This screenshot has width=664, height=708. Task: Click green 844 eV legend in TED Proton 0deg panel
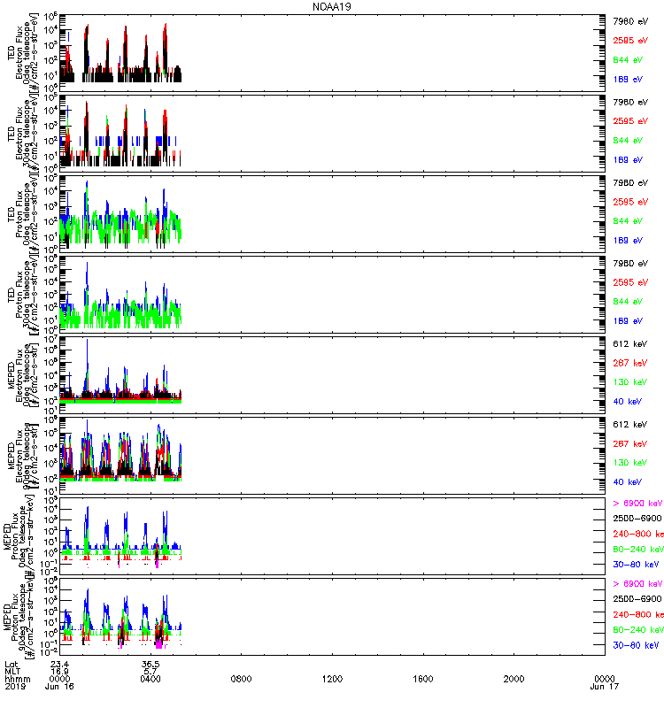(x=628, y=221)
